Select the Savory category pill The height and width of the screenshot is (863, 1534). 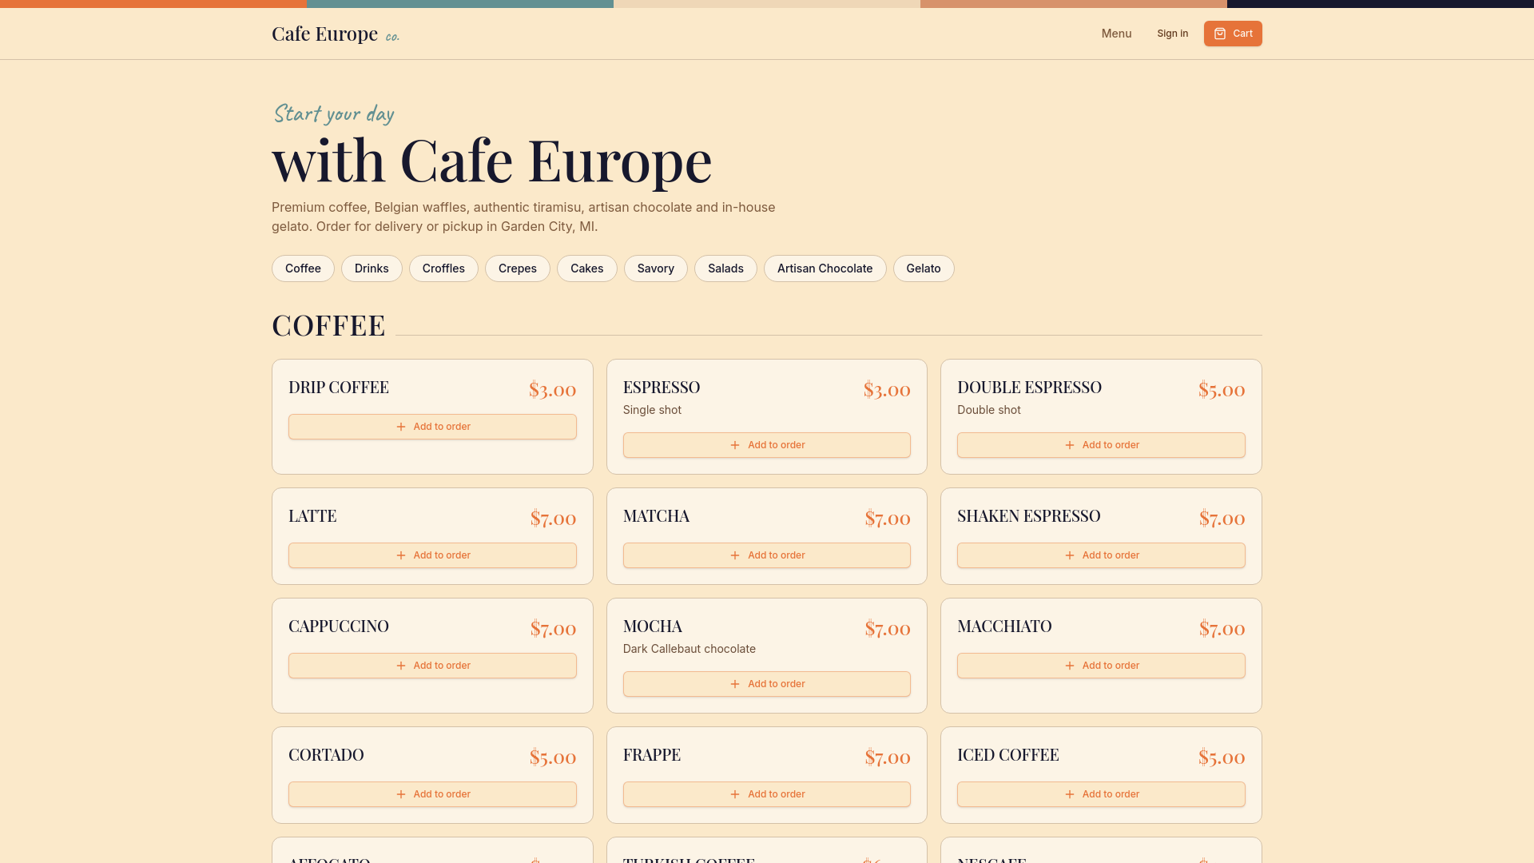pyautogui.click(x=656, y=268)
